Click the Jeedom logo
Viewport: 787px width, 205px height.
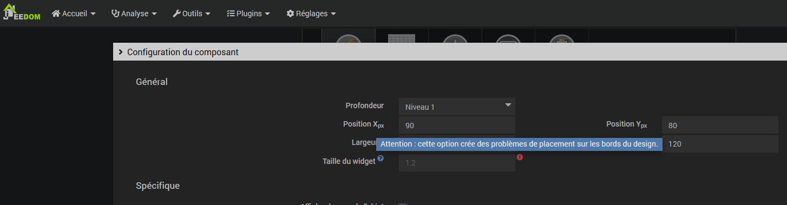click(x=22, y=13)
